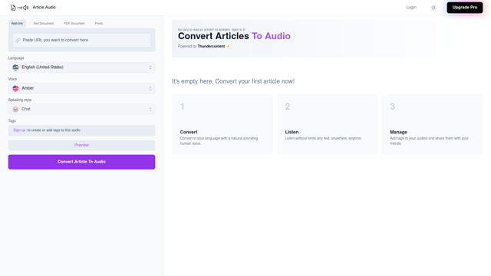Click the Upgrade Pro button
This screenshot has width=491, height=276.
(465, 8)
